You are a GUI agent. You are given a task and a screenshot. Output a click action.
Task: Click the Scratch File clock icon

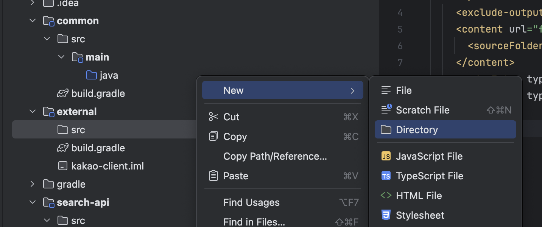click(386, 110)
